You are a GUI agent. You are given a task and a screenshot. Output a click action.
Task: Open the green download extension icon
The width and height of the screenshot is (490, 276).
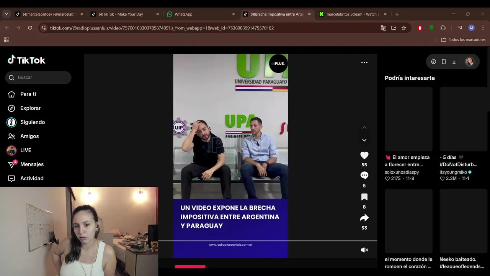click(431, 28)
